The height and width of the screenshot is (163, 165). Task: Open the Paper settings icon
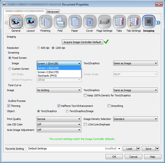(75, 22)
